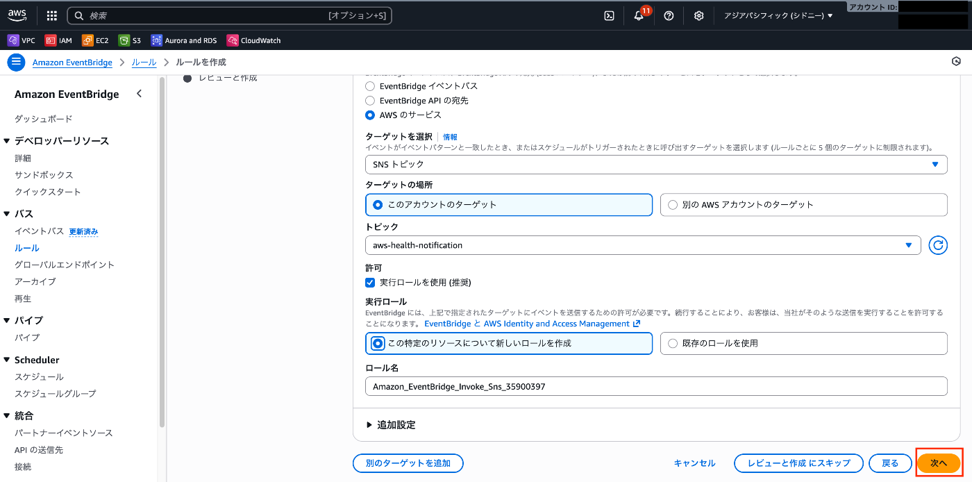Click レビューと作成 にスキップ button

pos(798,463)
